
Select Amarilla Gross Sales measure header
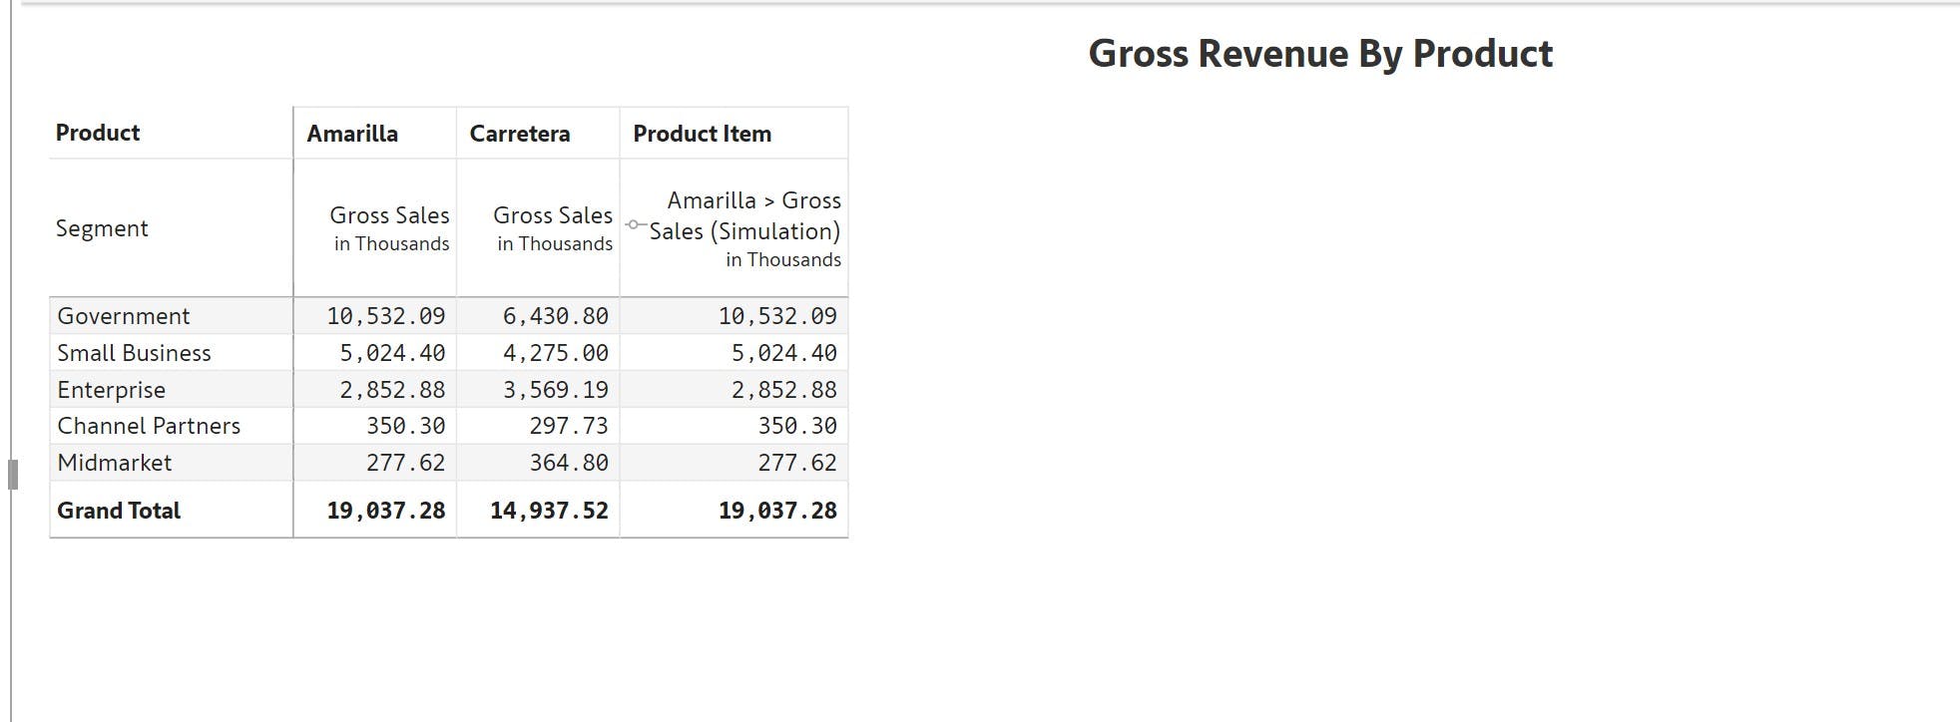click(389, 227)
